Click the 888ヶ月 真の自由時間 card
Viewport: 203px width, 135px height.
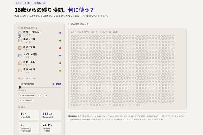click(x=51, y=115)
